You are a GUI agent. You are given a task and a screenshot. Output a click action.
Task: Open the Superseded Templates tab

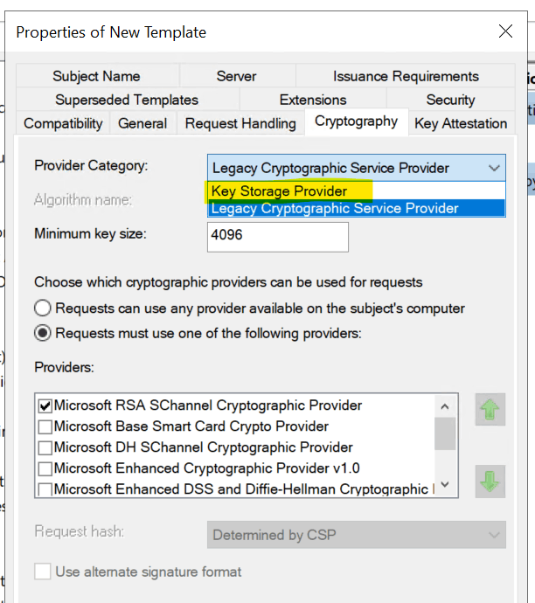coord(127,100)
